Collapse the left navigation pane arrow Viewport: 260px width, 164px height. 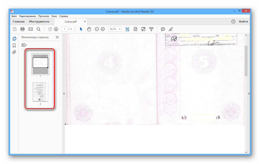(x=64, y=94)
